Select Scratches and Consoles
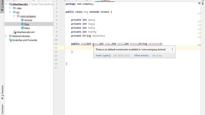Image resolution: width=205 pixels, height=115 pixels. pyautogui.click(x=25, y=40)
